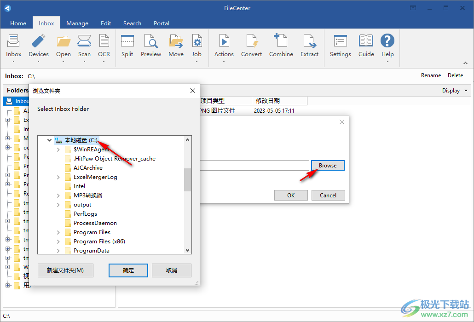Select the PerfLogs folder

[85, 214]
